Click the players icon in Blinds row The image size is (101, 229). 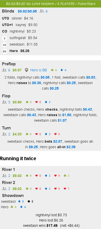[42, 11]
